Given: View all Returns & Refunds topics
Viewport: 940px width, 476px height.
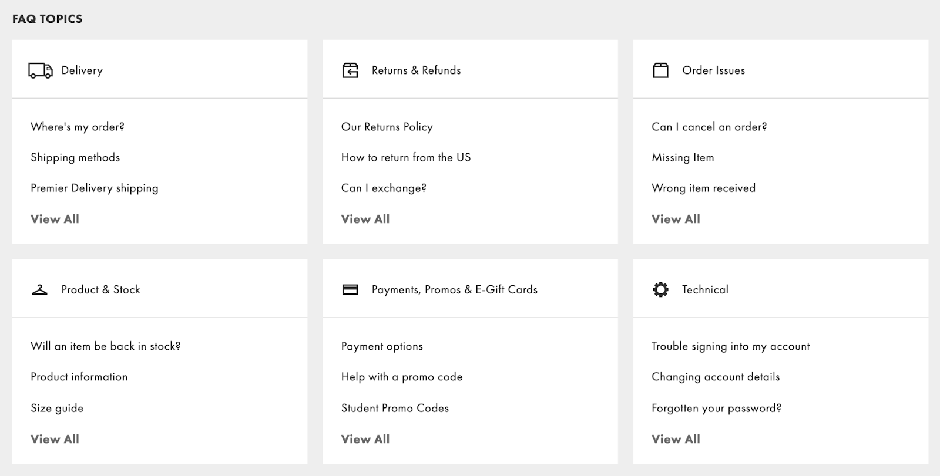Looking at the screenshot, I should 365,219.
